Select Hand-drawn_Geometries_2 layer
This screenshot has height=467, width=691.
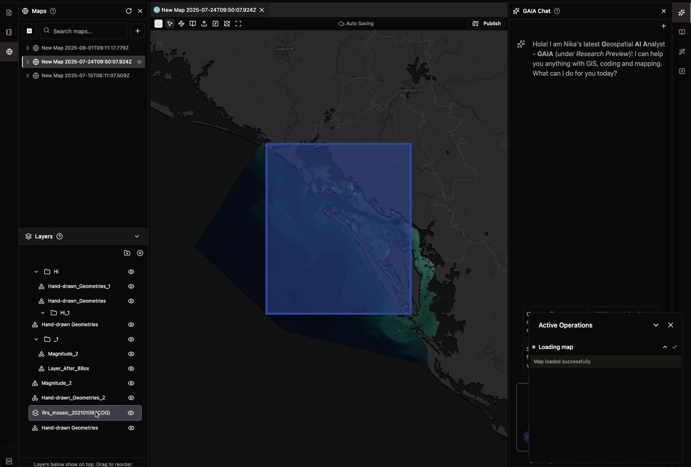(x=73, y=398)
